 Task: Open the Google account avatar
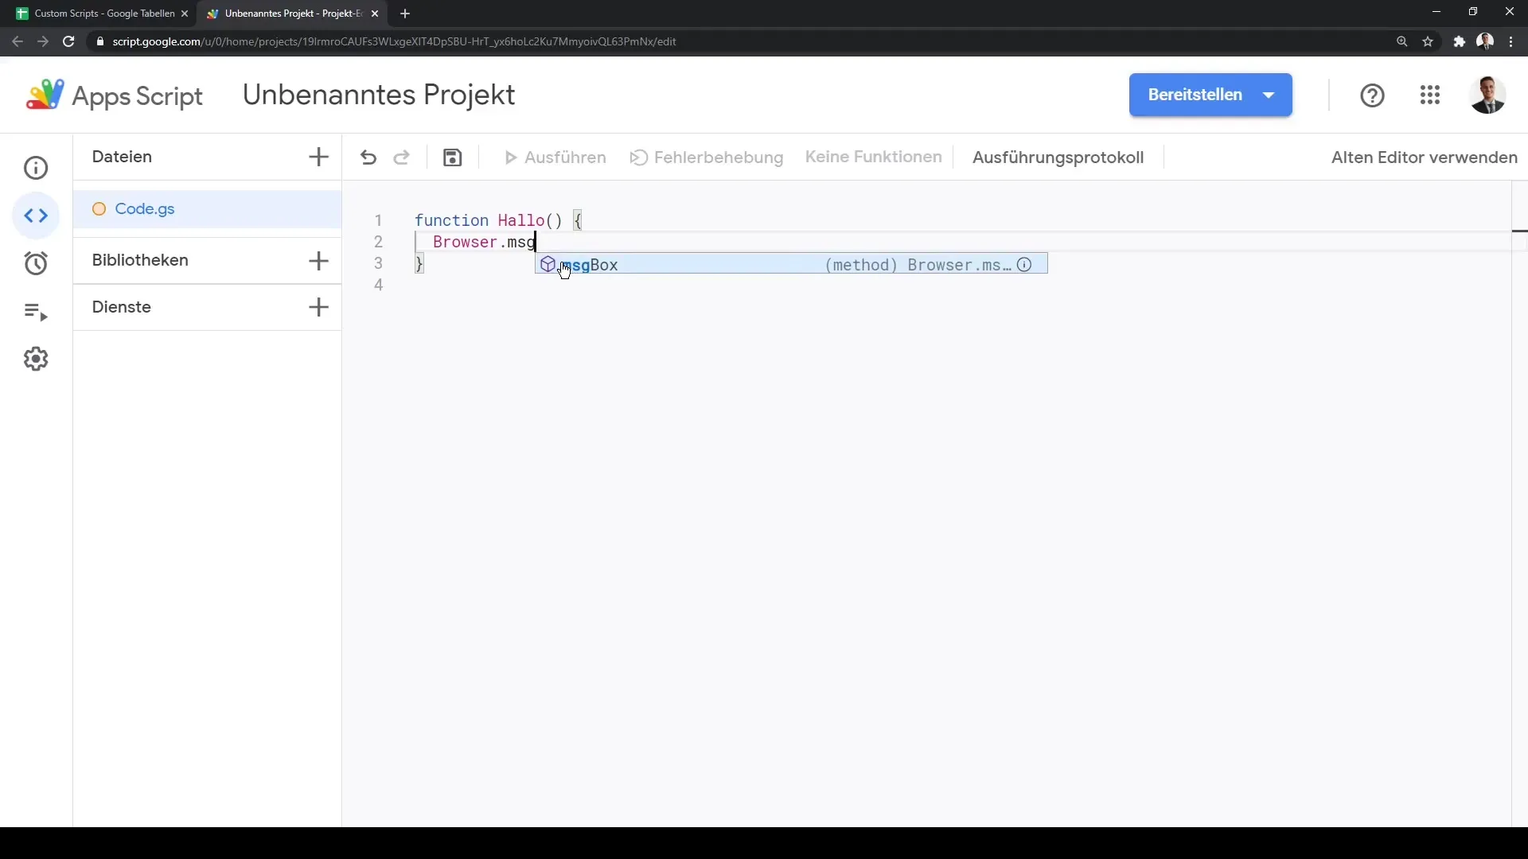[x=1487, y=95]
